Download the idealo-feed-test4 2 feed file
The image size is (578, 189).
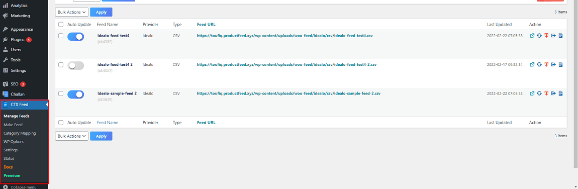[546, 64]
